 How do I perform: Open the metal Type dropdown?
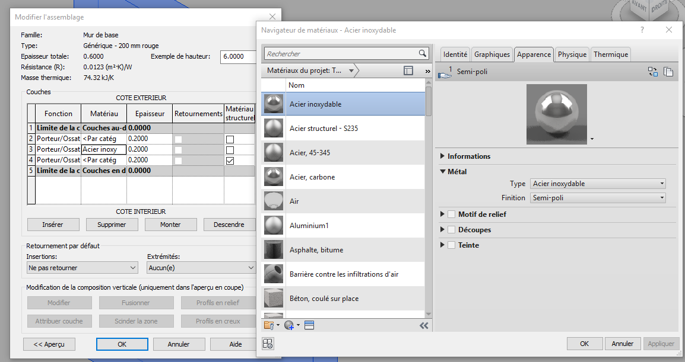(597, 184)
